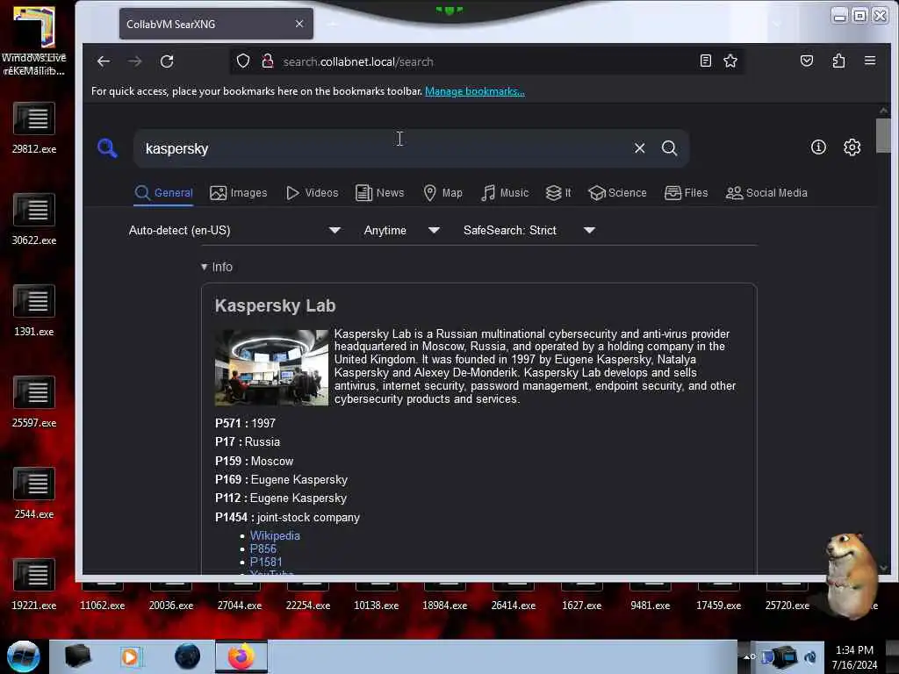Open the P1581 link

(x=266, y=563)
